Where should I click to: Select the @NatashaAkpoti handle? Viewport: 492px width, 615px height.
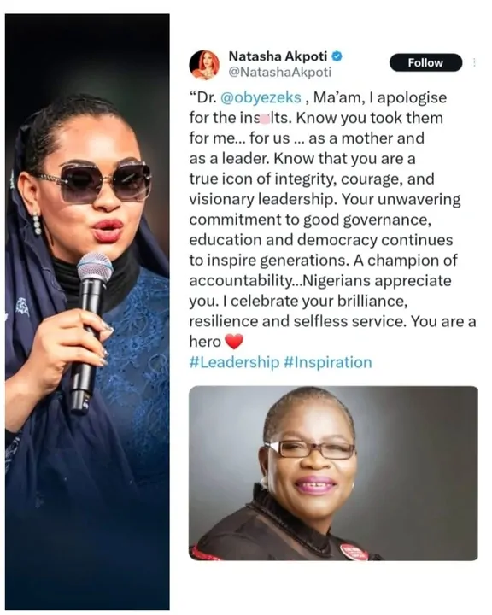click(280, 72)
